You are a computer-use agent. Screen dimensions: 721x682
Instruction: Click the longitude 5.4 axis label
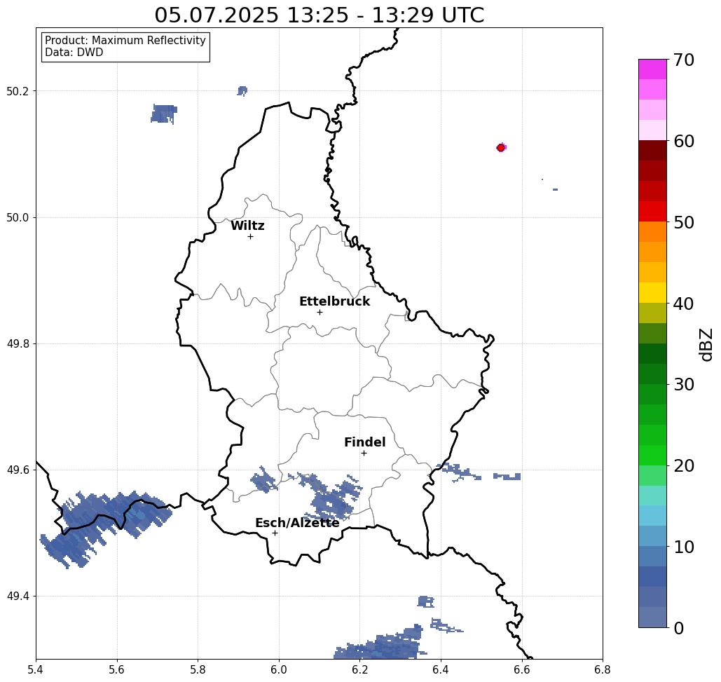36,669
